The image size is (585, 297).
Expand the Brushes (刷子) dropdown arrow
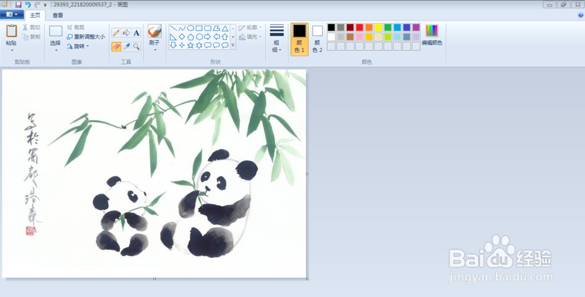pos(155,50)
